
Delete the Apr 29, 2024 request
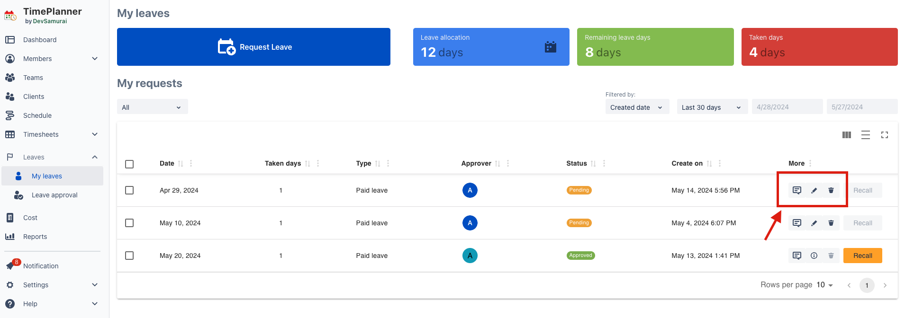831,190
